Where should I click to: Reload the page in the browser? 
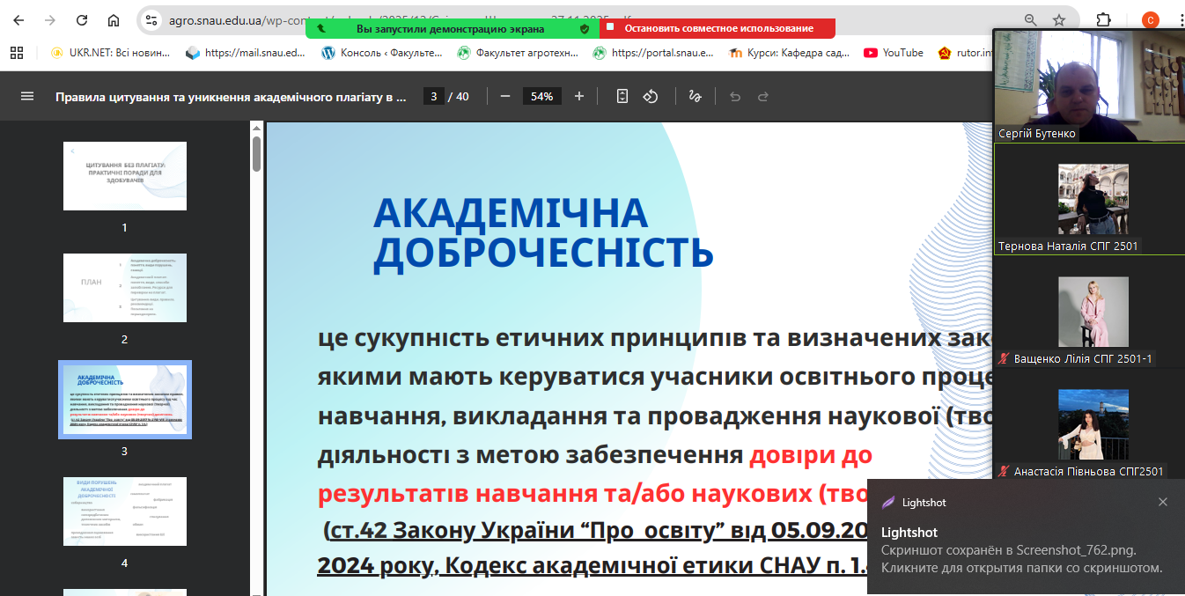[82, 20]
